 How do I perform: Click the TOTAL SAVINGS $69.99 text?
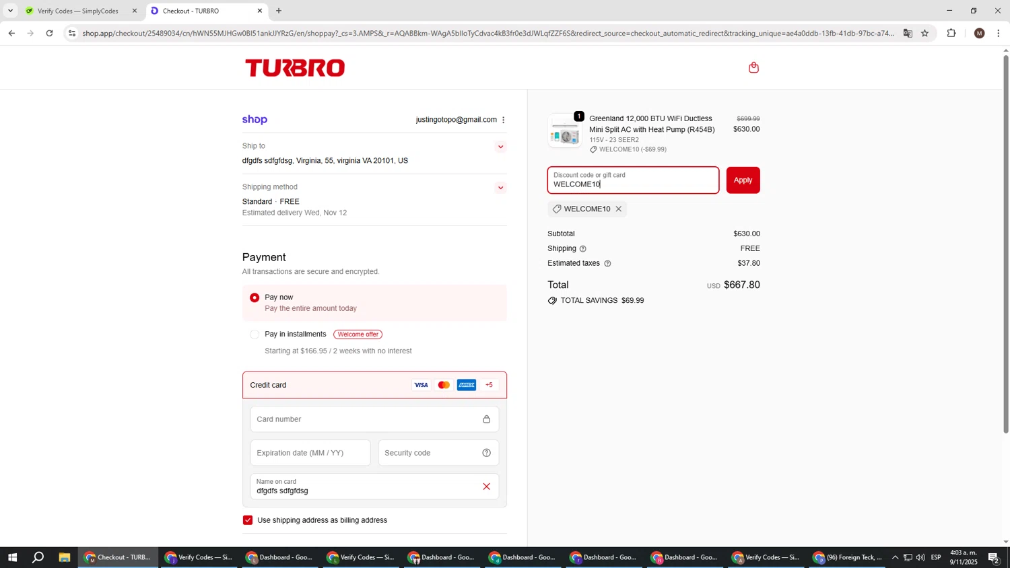(x=602, y=301)
